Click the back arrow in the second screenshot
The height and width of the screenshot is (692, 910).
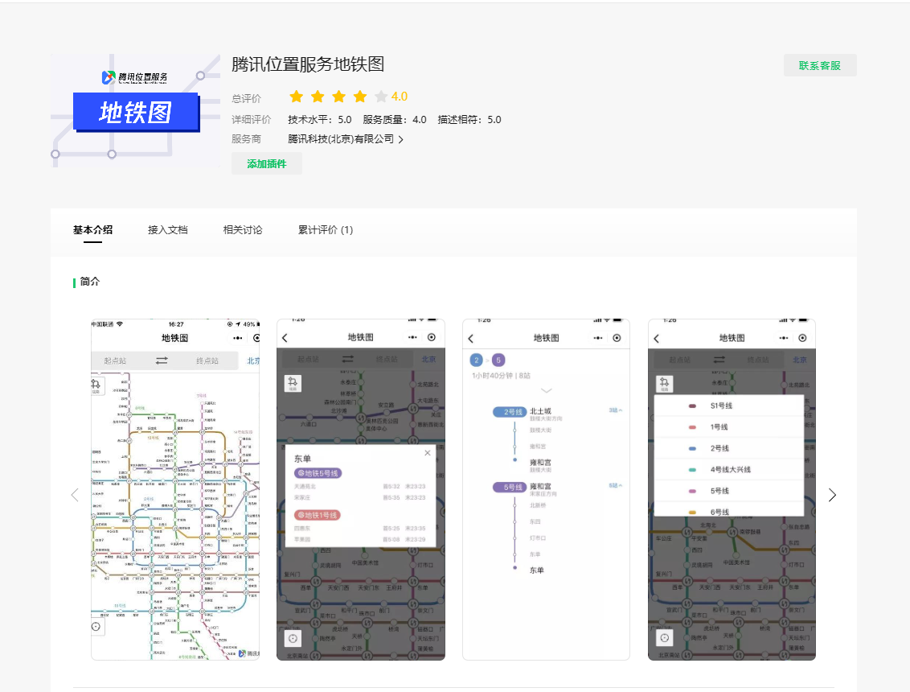(x=285, y=338)
